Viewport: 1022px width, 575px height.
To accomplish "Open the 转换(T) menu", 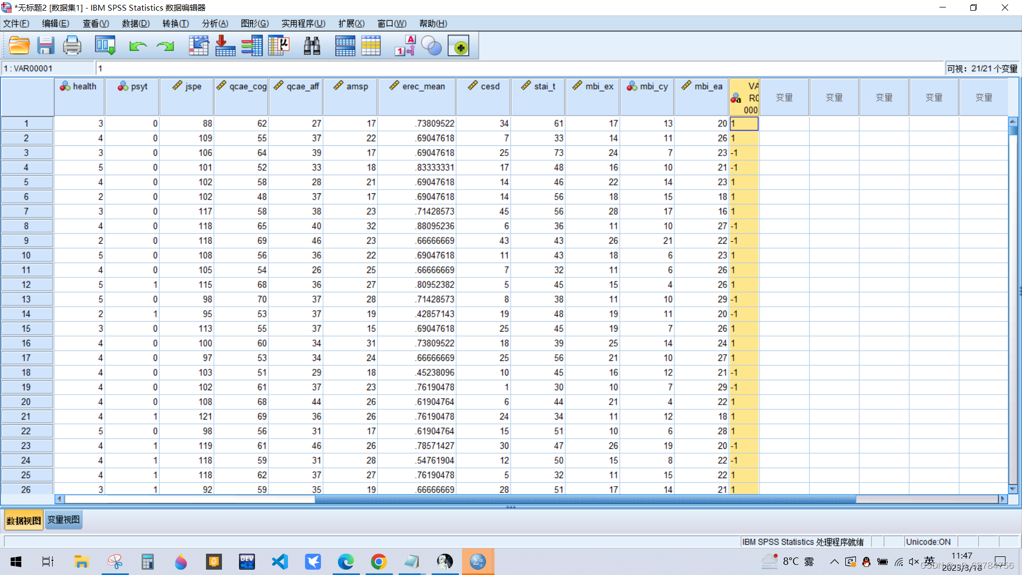I will coord(175,23).
